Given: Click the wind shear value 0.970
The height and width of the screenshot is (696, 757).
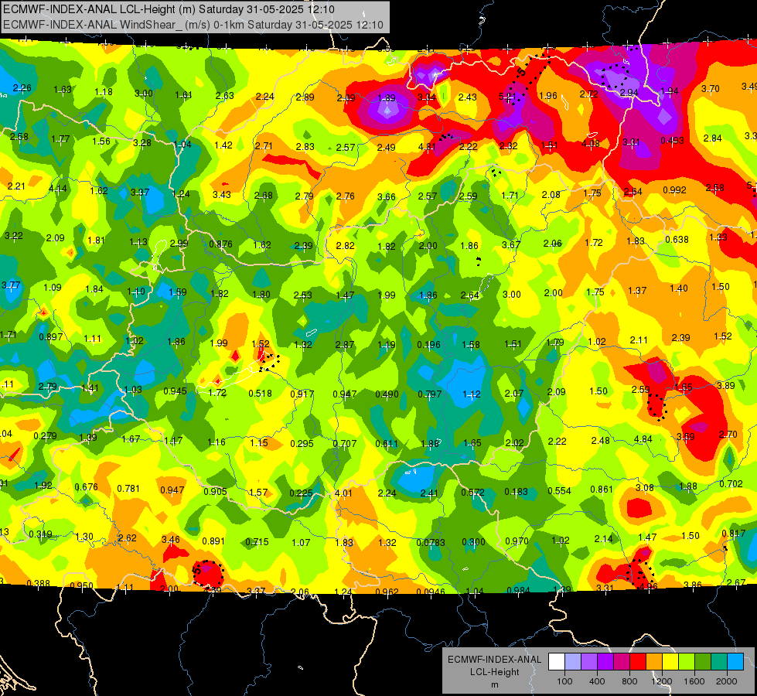Looking at the screenshot, I should click(517, 541).
